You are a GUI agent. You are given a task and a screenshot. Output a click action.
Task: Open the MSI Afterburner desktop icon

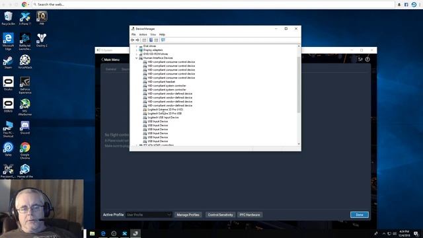pyautogui.click(x=25, y=107)
